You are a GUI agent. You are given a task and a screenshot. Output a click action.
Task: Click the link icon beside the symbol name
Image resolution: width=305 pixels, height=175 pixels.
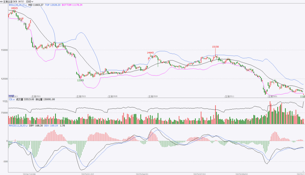[1, 1]
